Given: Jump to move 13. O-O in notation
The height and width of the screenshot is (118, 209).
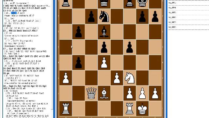Looking at the screenshot, I should coord(7,10).
